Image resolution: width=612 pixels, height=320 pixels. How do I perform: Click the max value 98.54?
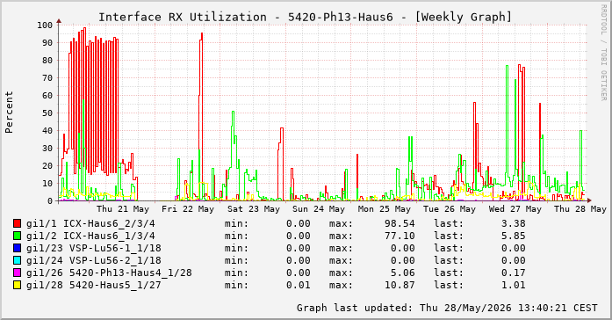coord(400,224)
